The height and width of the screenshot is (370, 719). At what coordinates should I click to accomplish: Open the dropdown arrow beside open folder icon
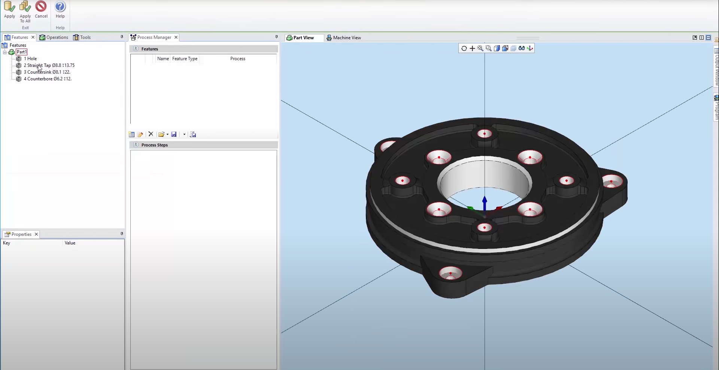tap(167, 135)
